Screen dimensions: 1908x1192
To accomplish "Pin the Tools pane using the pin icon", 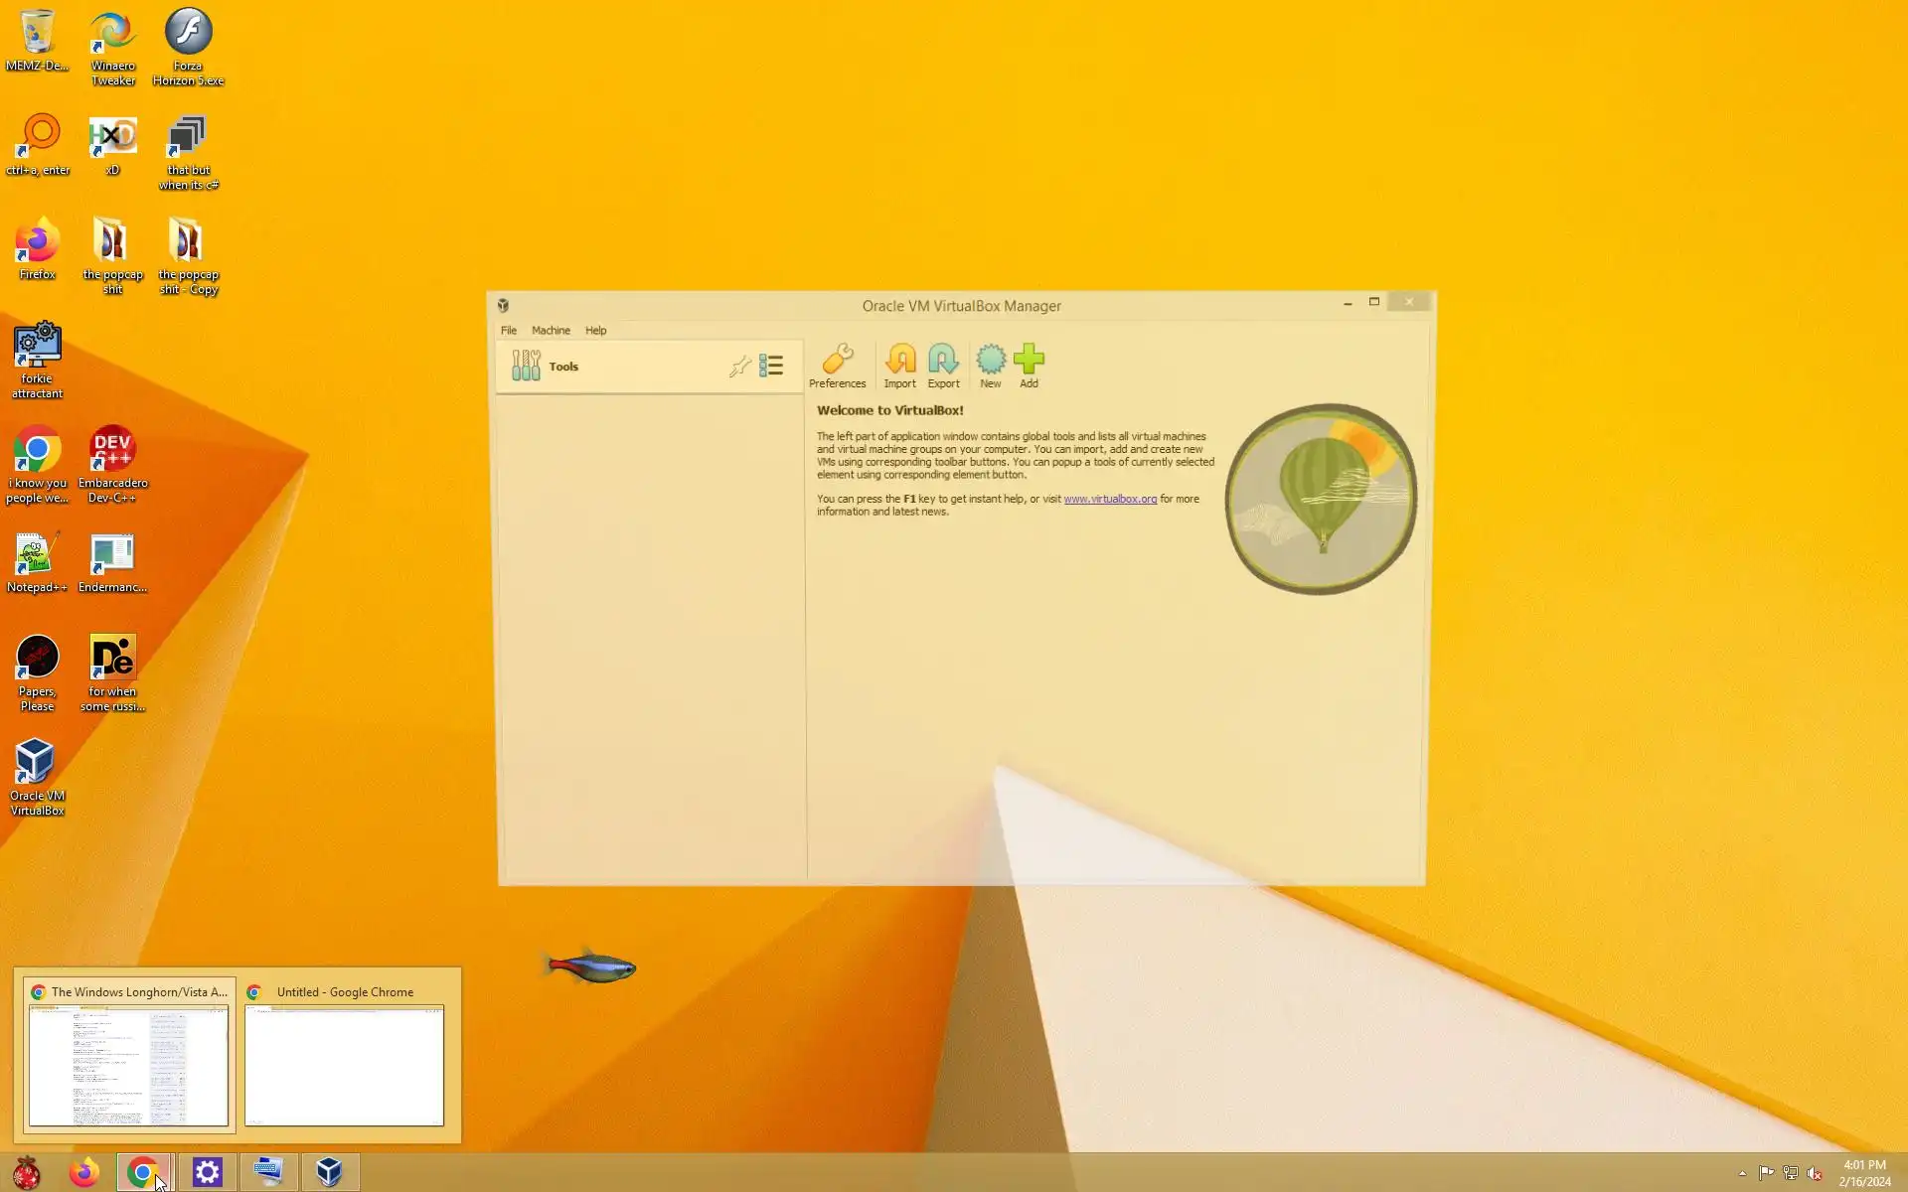I will (739, 367).
